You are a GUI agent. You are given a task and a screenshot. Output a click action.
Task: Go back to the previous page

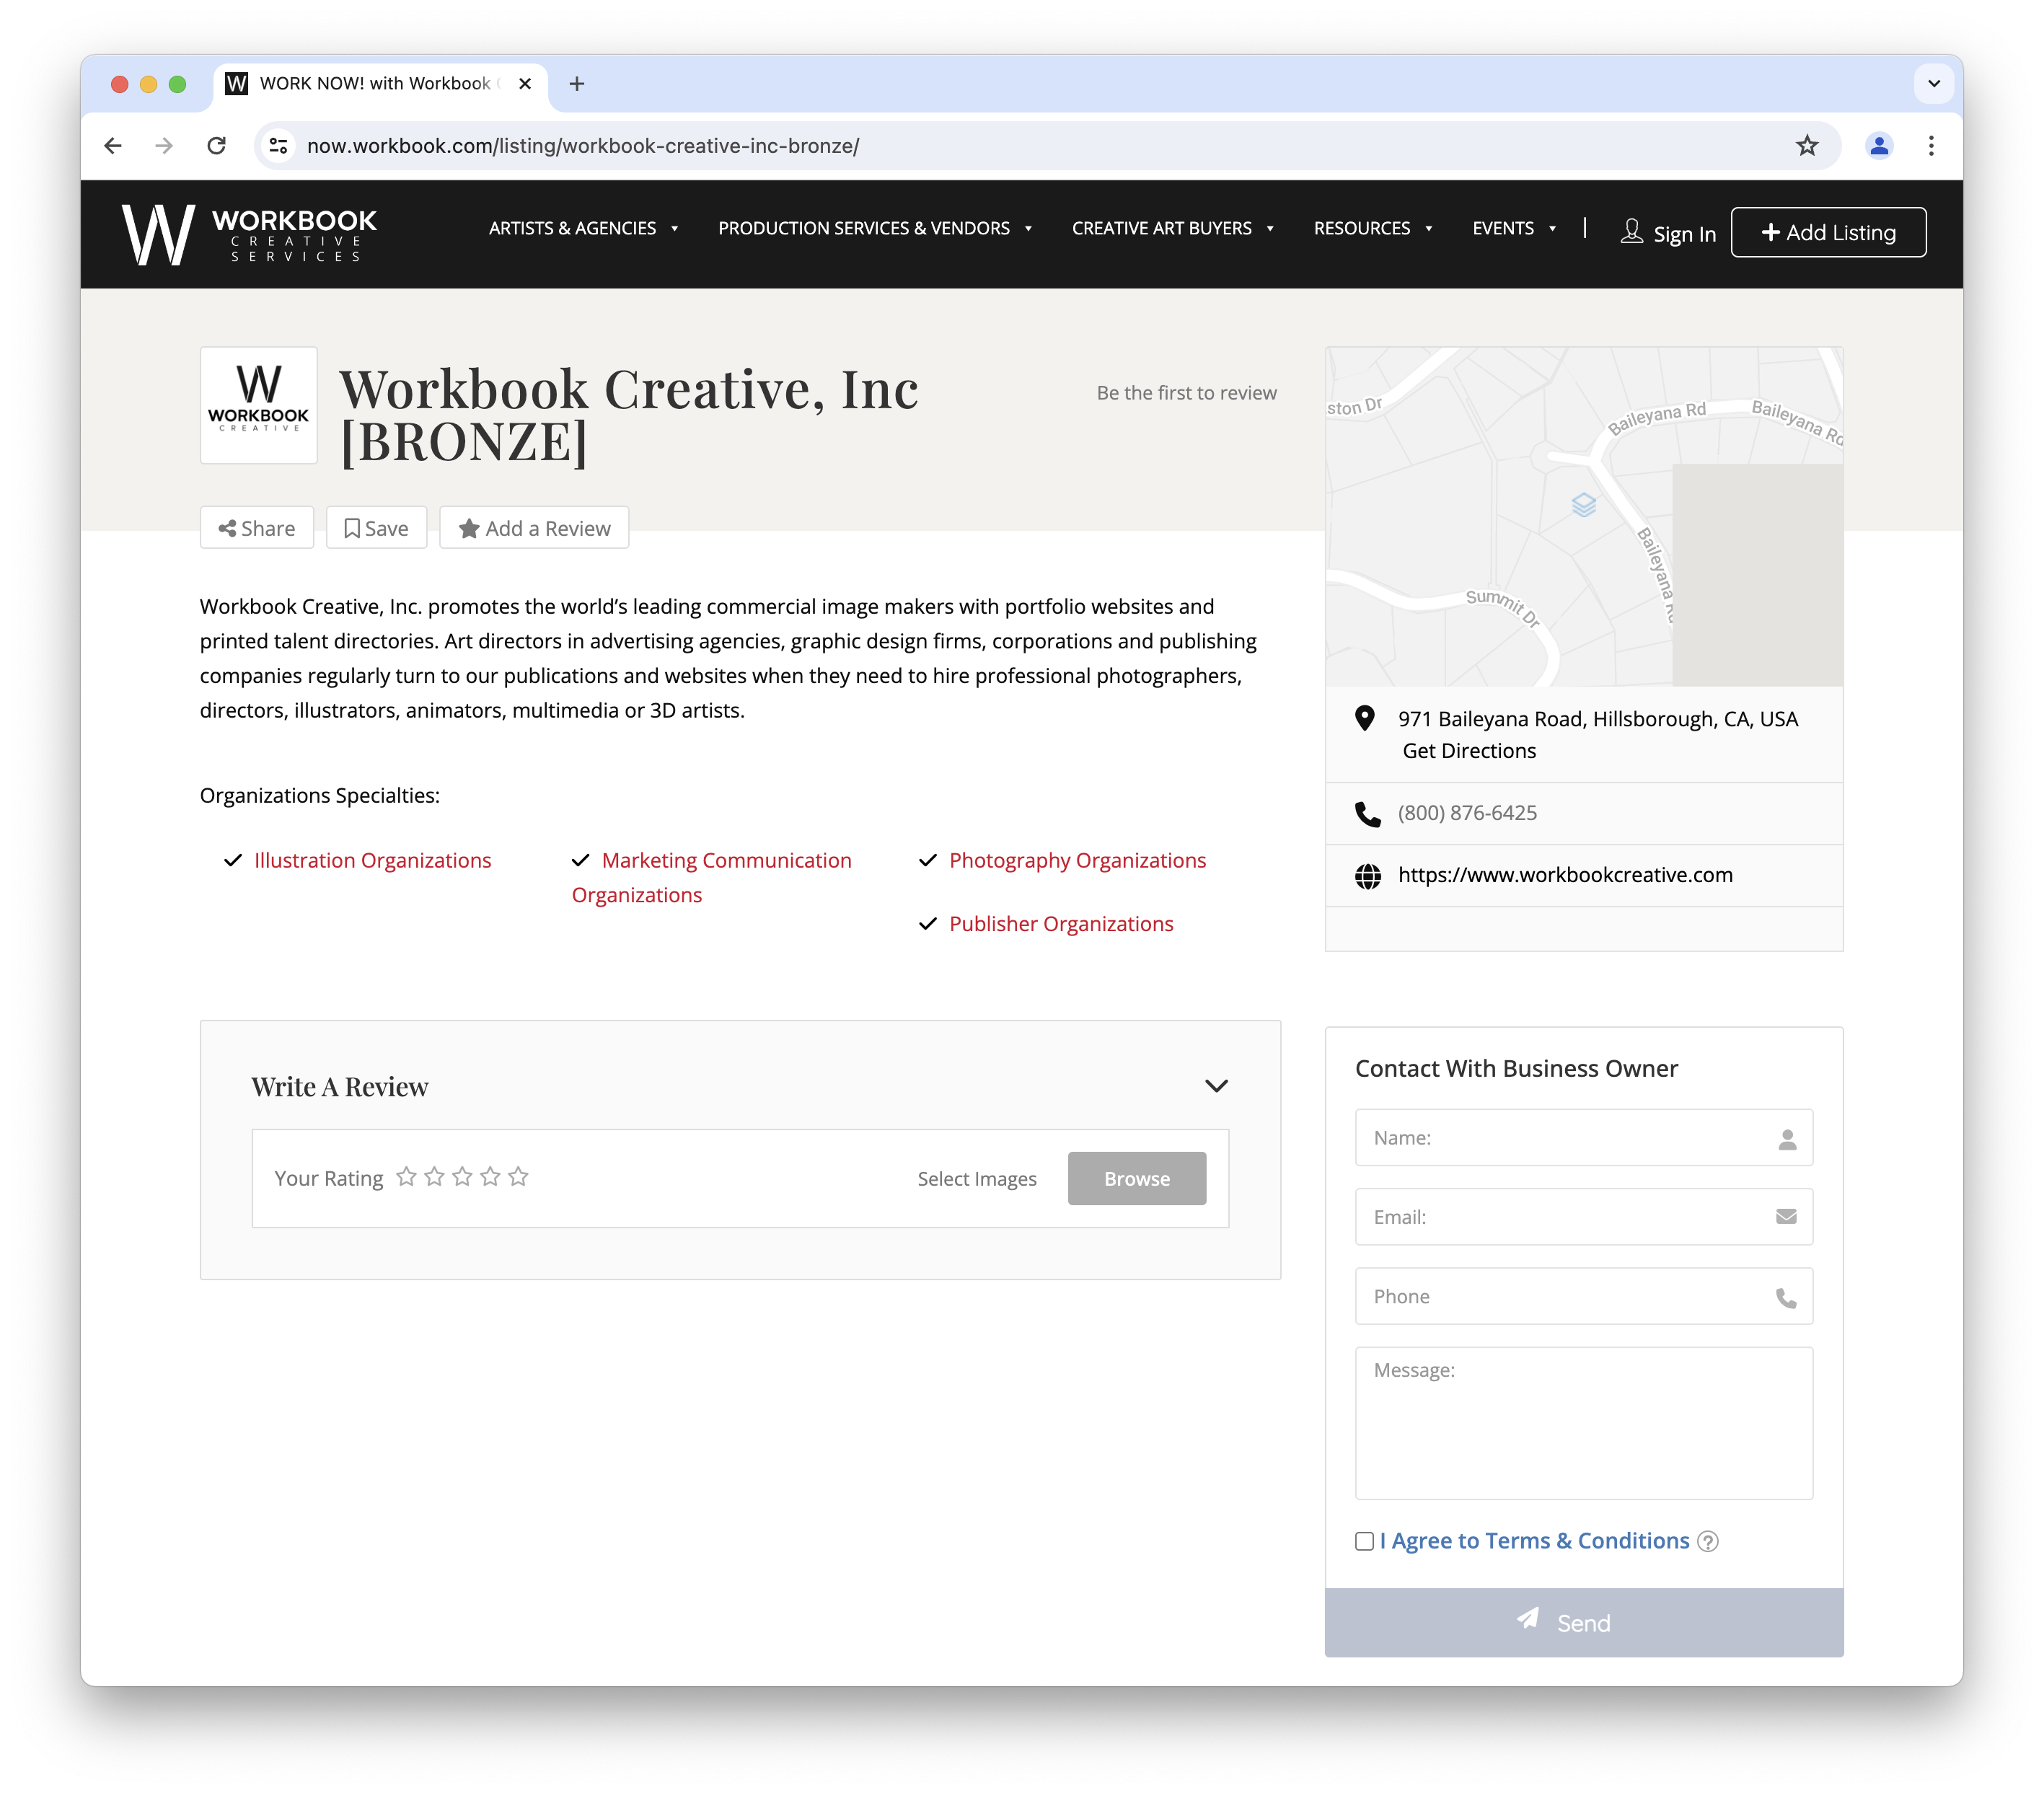(113, 146)
